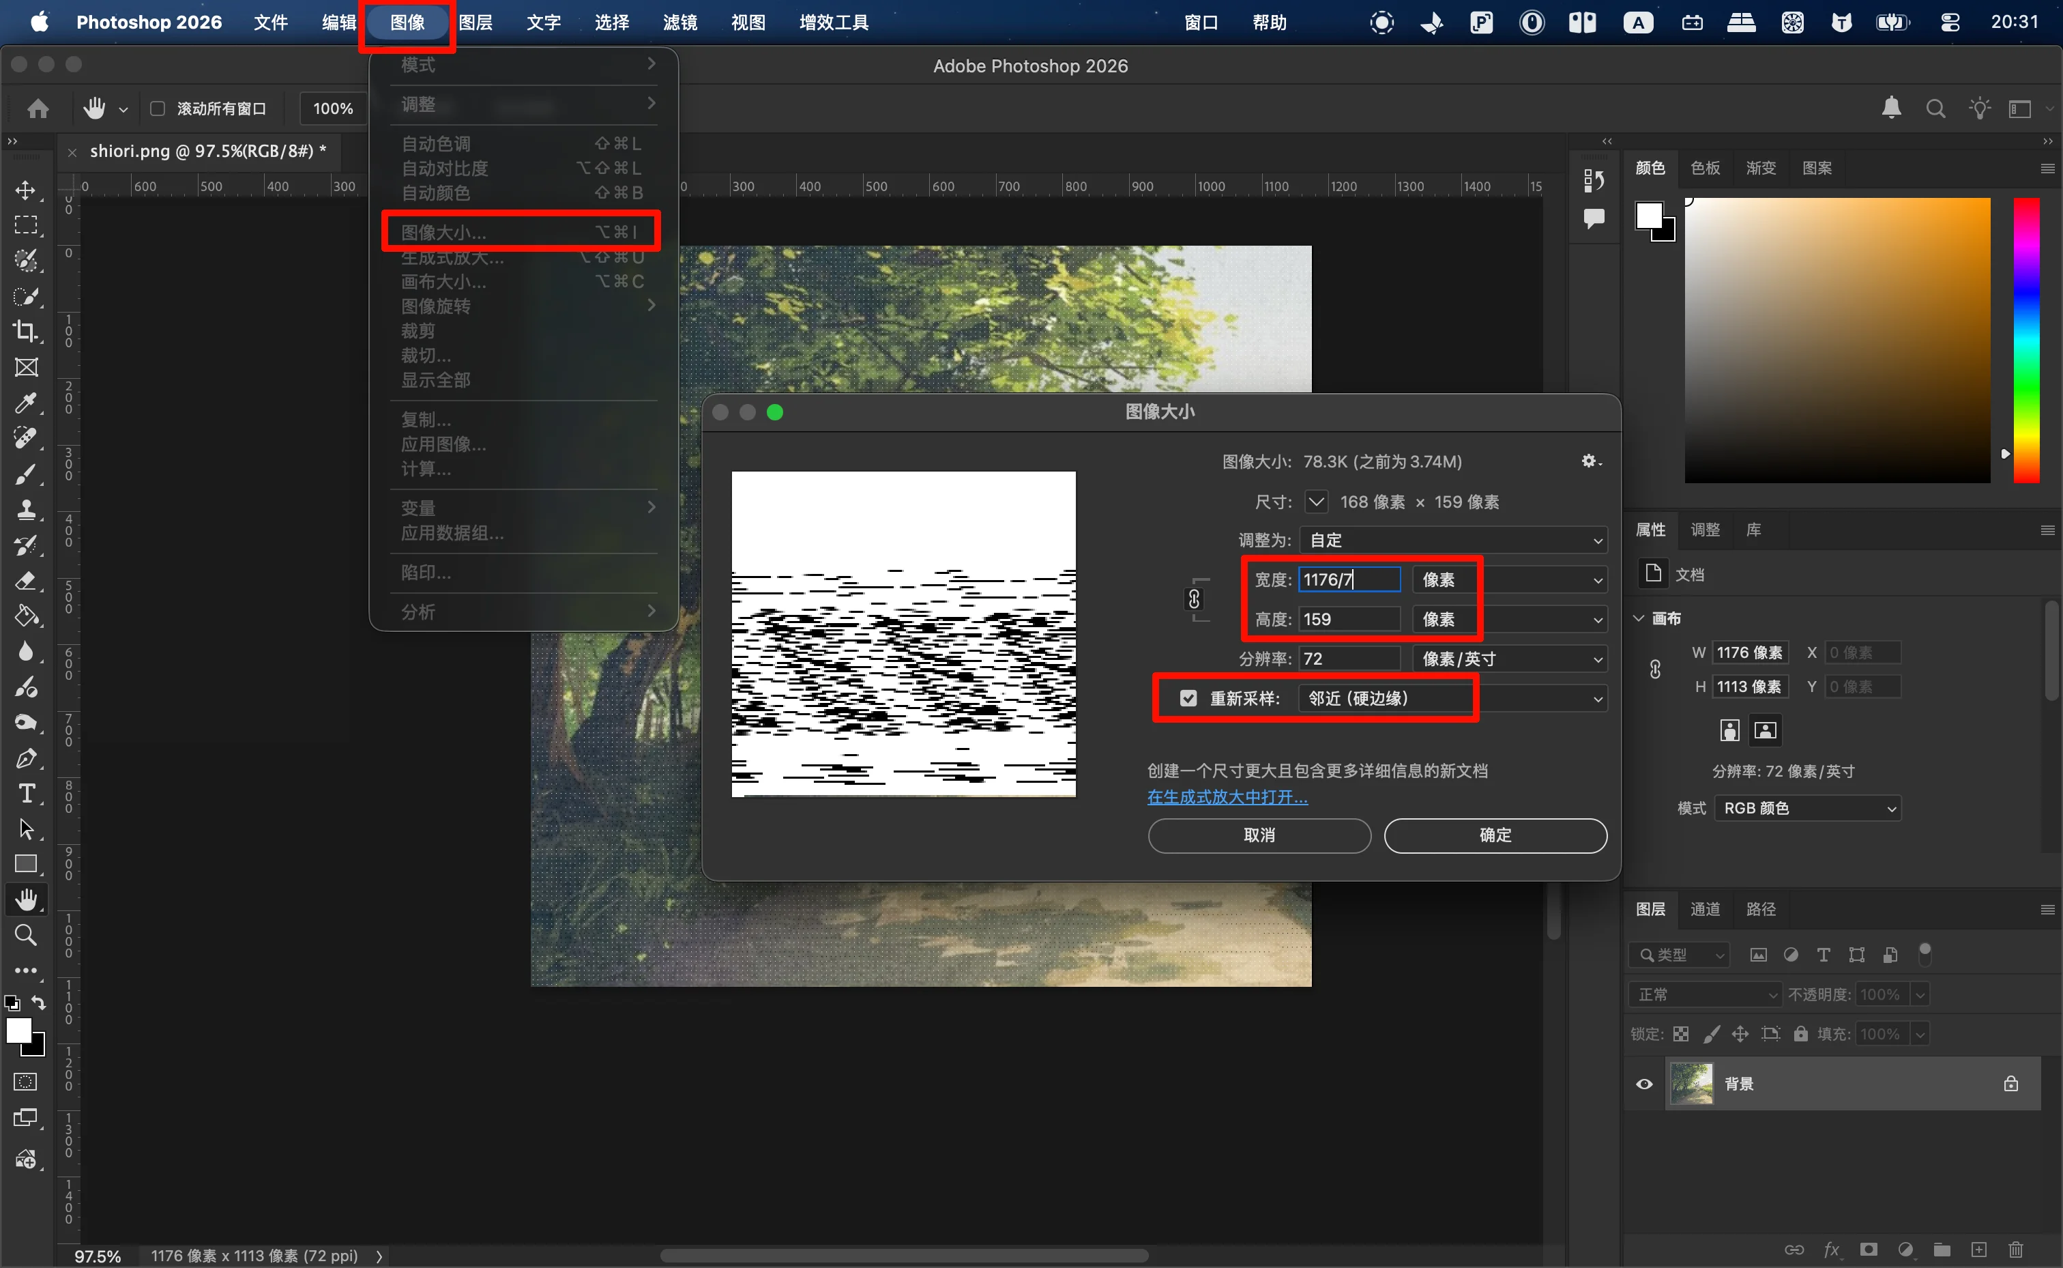
Task: Click the vertical hue spectrum slider
Action: [2026, 340]
